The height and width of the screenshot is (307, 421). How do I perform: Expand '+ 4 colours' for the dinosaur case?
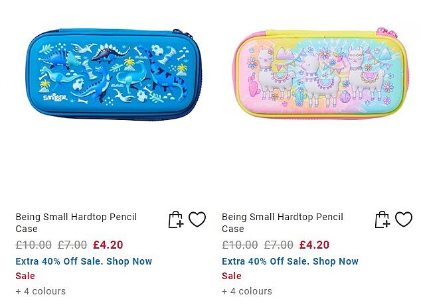click(41, 291)
